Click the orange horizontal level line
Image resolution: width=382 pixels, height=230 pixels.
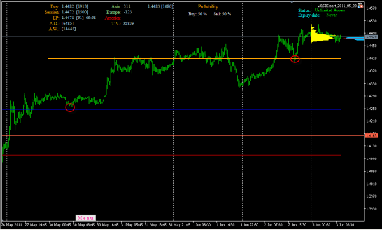(x=194, y=58)
